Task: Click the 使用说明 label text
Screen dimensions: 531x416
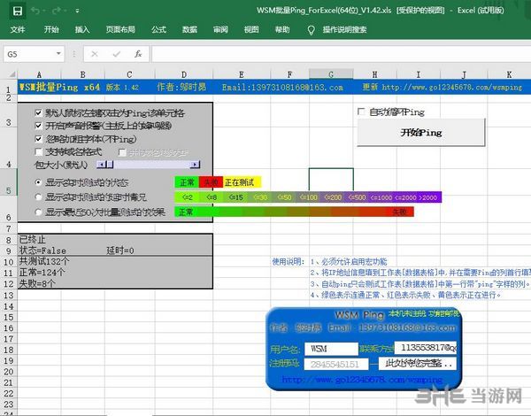Action: click(x=289, y=261)
